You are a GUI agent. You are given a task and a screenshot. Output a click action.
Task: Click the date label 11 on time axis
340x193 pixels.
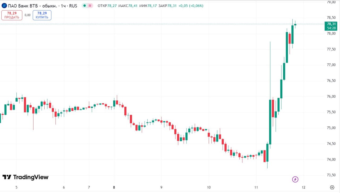(x=256, y=187)
